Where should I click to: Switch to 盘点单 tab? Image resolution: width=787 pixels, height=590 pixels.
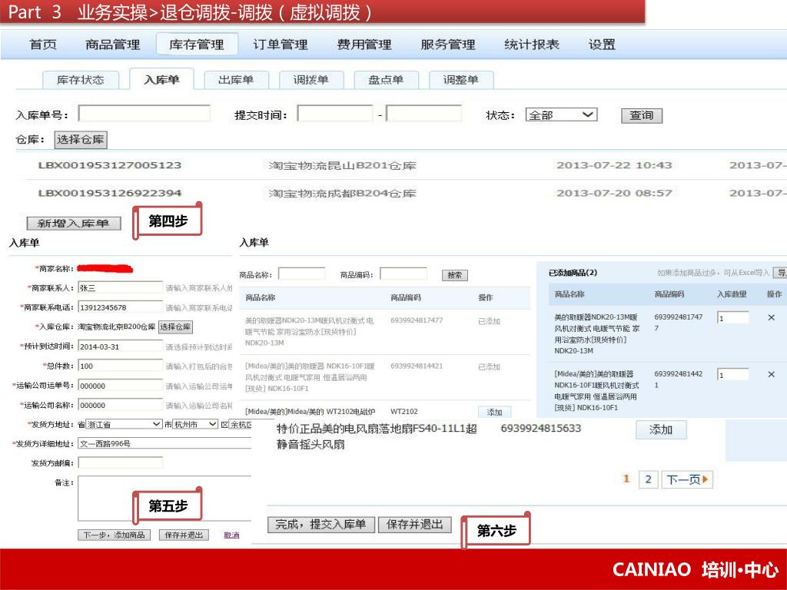(386, 80)
